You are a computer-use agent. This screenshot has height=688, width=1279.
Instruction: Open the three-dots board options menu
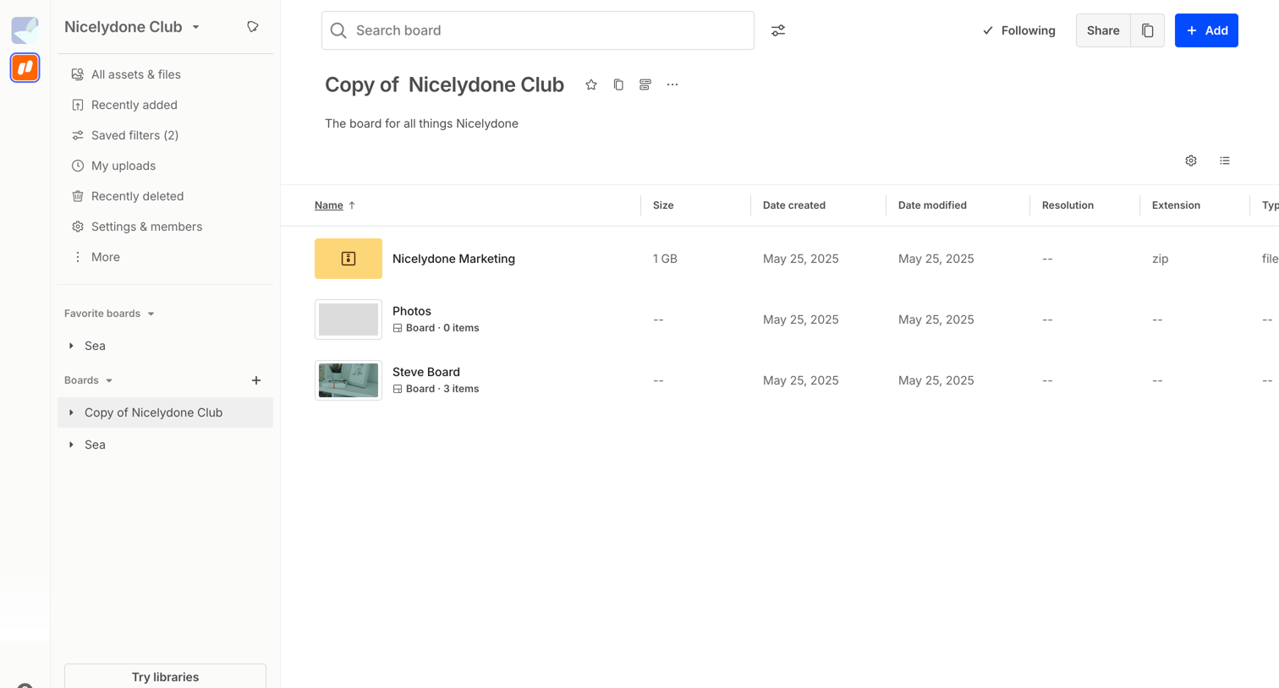click(672, 85)
